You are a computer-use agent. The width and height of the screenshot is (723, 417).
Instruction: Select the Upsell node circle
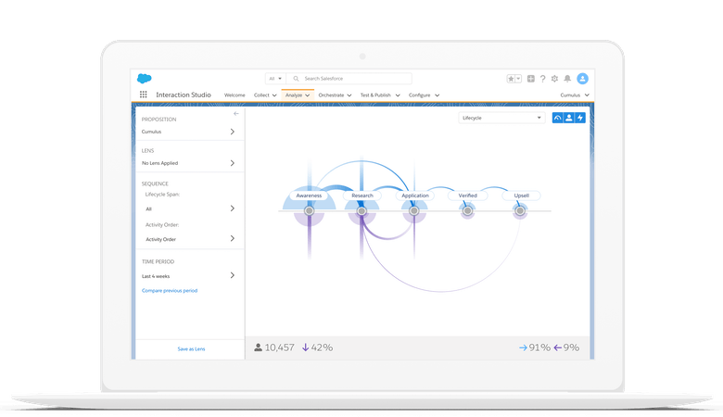click(x=520, y=210)
